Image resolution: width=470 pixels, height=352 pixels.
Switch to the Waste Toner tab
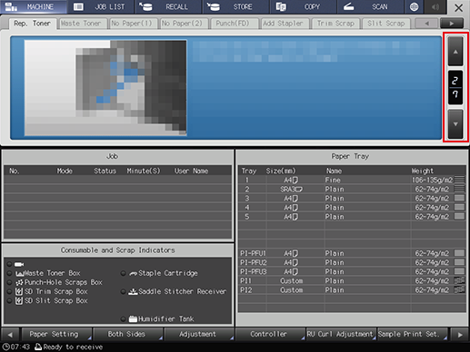point(82,24)
